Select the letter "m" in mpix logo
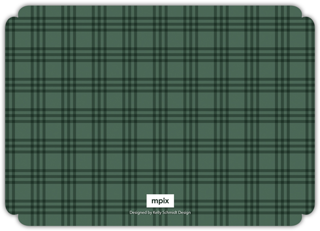This screenshot has width=320, height=231. pos(155,201)
